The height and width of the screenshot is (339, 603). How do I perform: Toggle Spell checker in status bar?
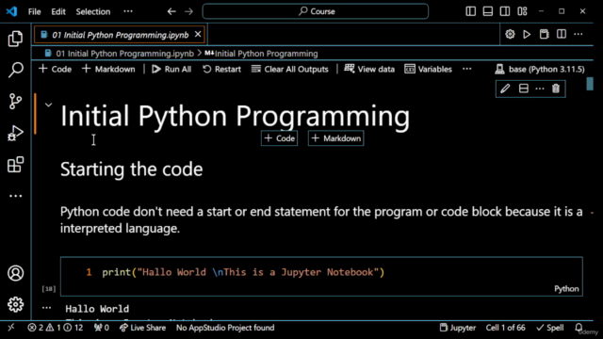pos(550,328)
